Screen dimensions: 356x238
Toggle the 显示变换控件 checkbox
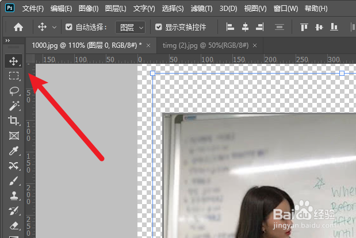(x=159, y=27)
